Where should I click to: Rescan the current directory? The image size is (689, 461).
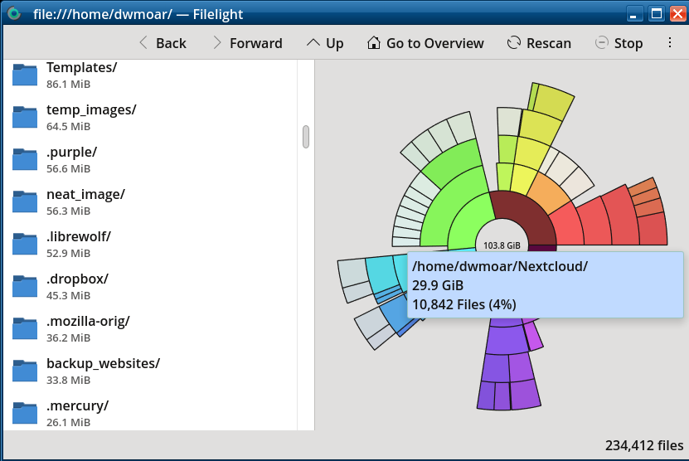[x=539, y=43]
